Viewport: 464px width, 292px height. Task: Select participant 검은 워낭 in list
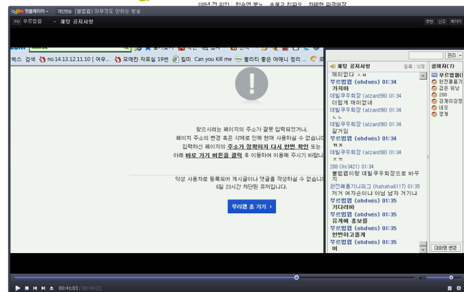point(448,88)
